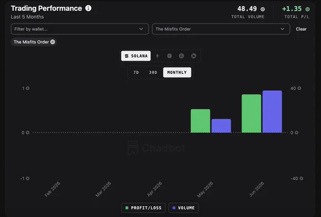The width and height of the screenshot is (321, 217).
Task: Remove The Misfits Order filter chip
Action: [52, 42]
